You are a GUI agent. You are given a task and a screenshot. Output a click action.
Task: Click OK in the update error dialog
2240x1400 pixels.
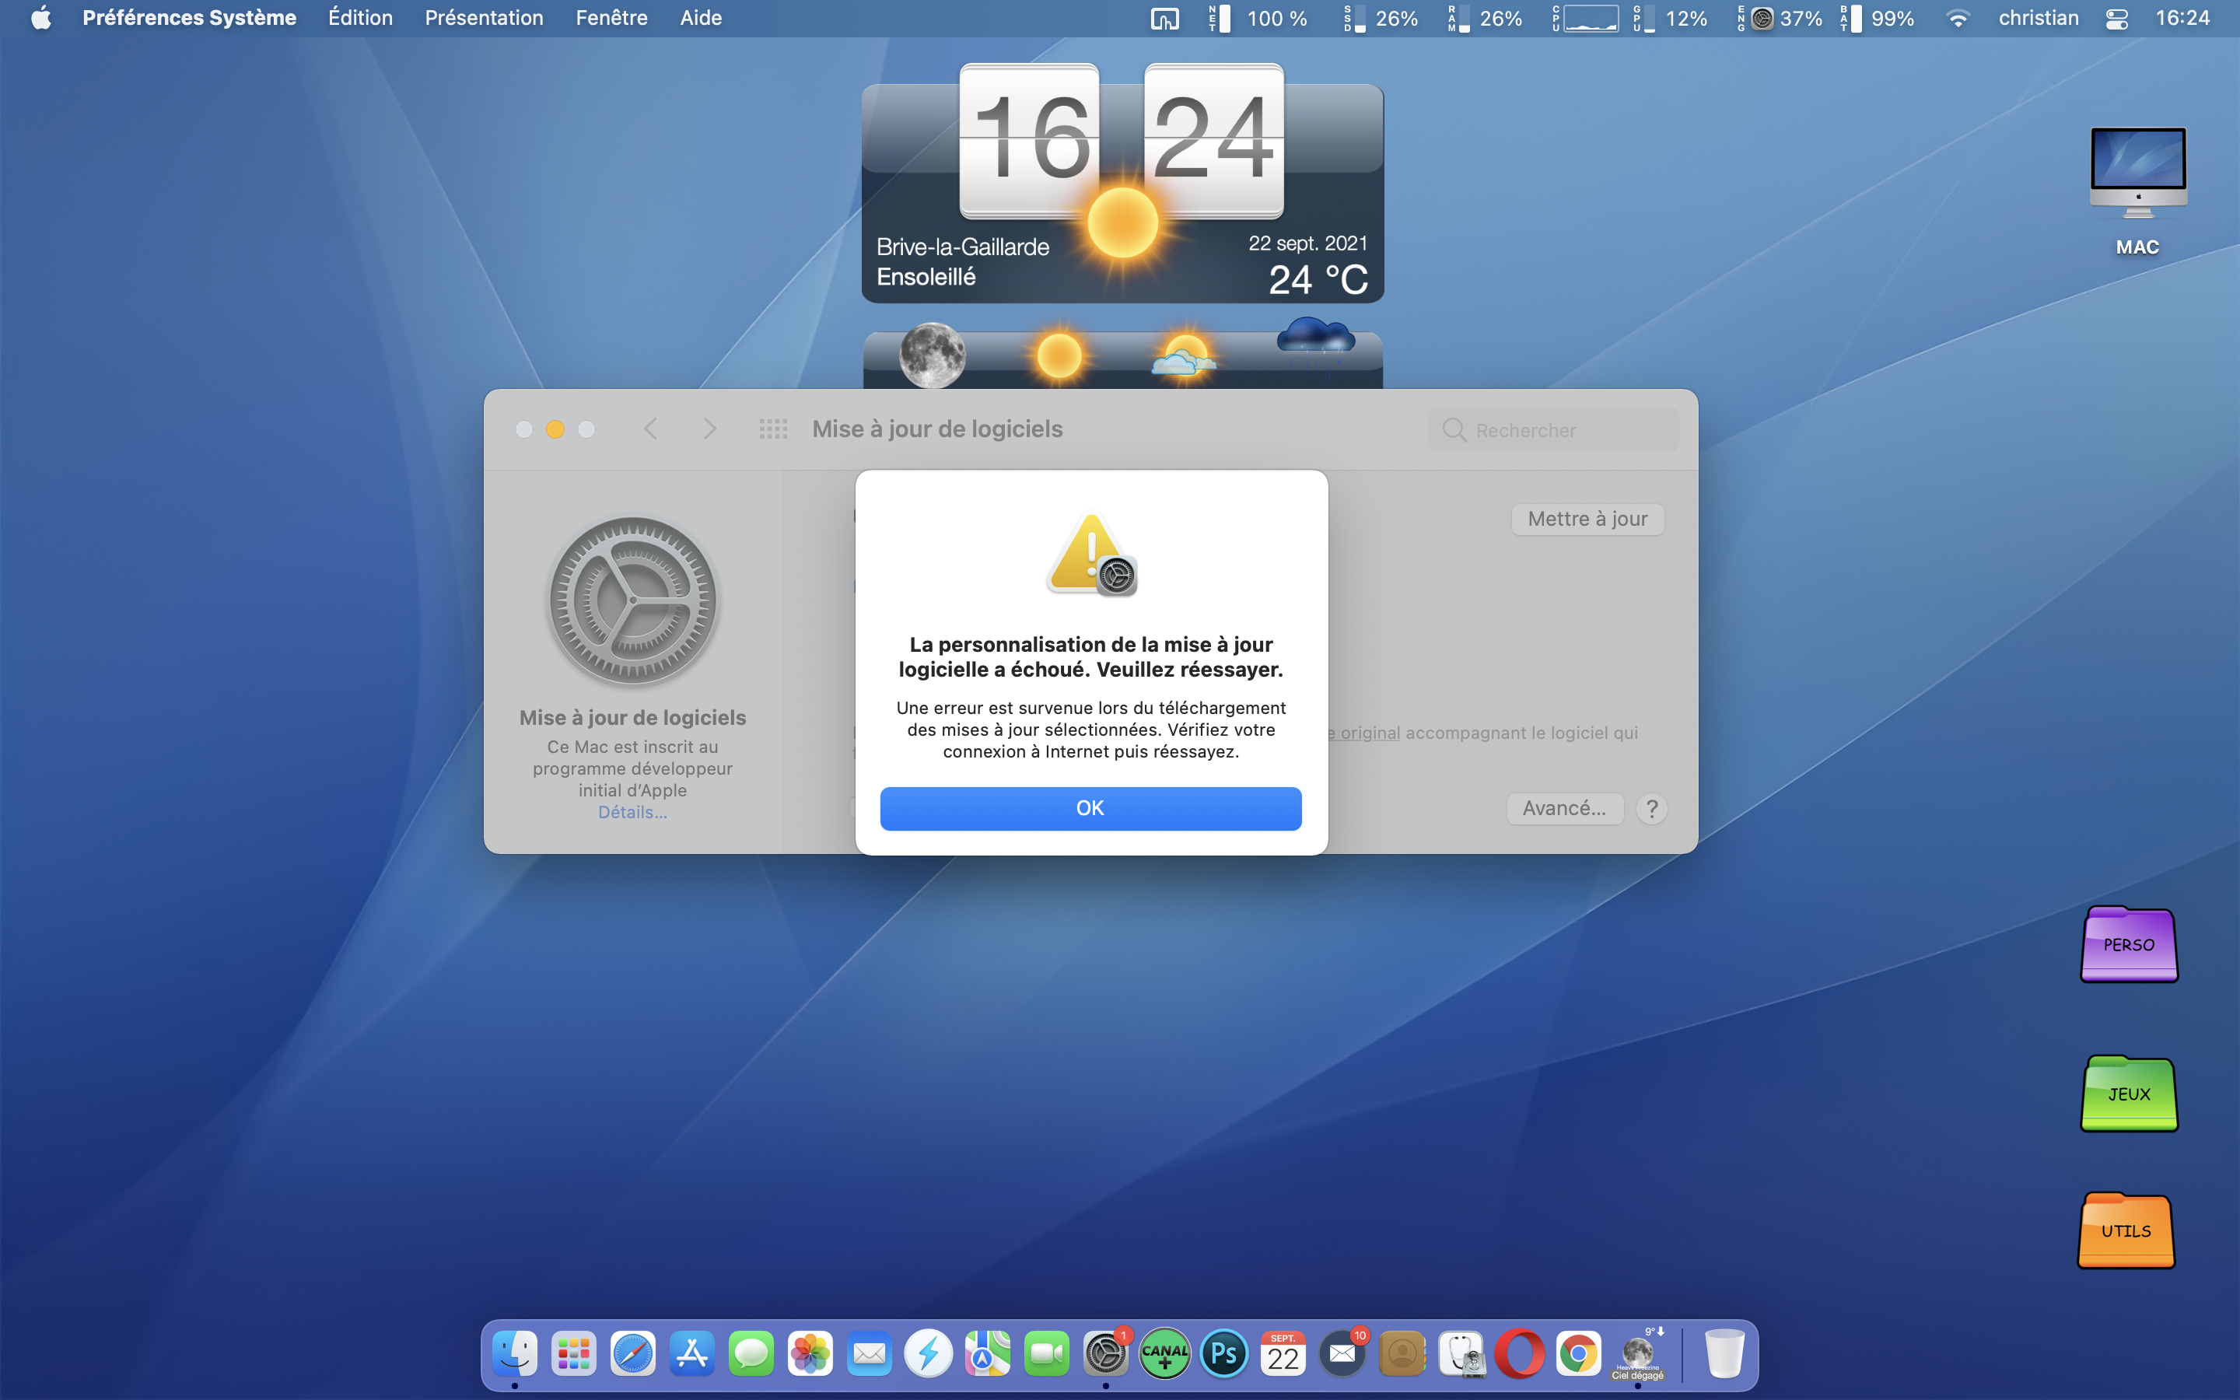coord(1090,808)
